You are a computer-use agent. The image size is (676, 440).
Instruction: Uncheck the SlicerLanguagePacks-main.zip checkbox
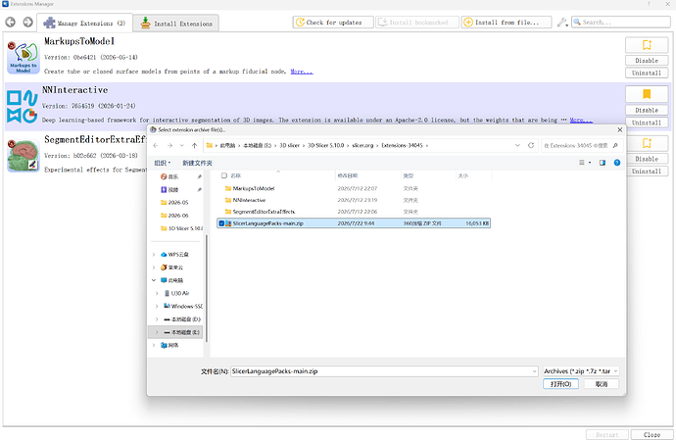[221, 223]
